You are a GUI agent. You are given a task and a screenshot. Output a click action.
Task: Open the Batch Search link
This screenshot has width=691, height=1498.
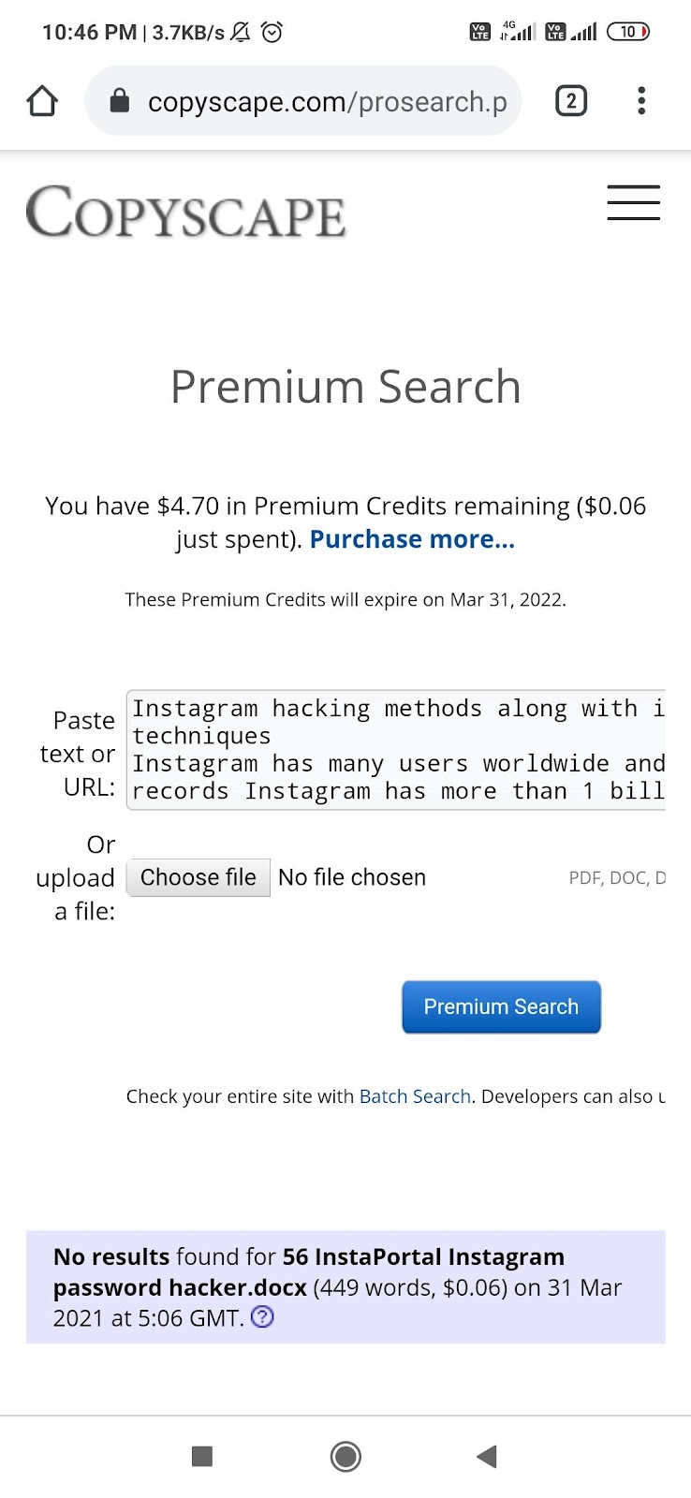415,1096
